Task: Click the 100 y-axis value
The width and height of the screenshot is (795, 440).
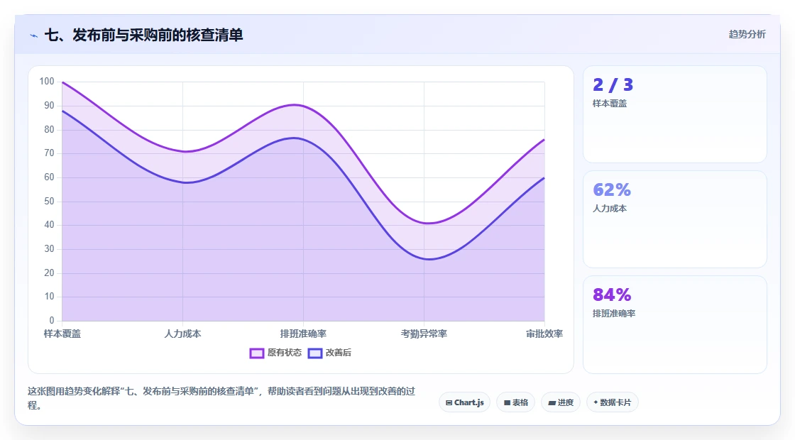Action: [47, 81]
